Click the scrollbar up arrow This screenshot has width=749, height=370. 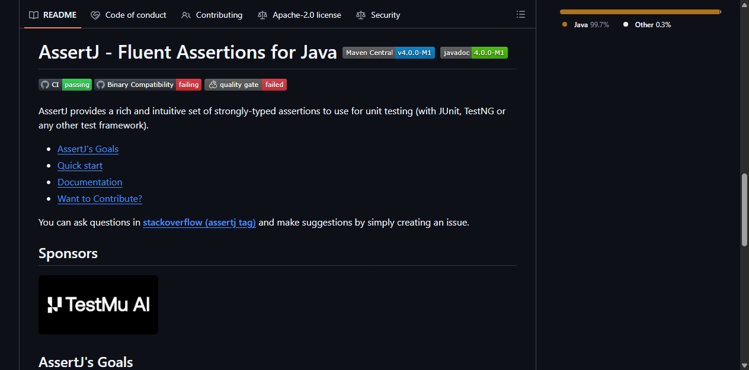pyautogui.click(x=744, y=5)
